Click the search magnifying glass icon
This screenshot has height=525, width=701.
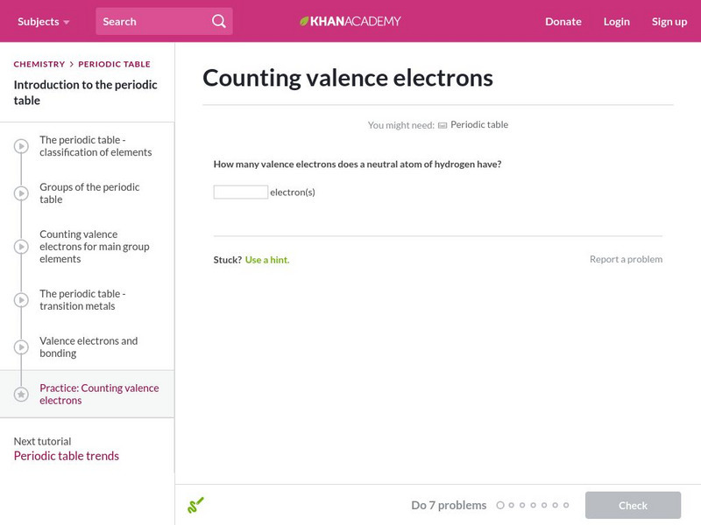click(x=218, y=20)
